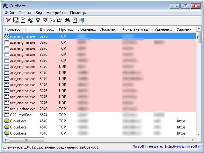Click the exit door icon in toolbar

click(82, 20)
